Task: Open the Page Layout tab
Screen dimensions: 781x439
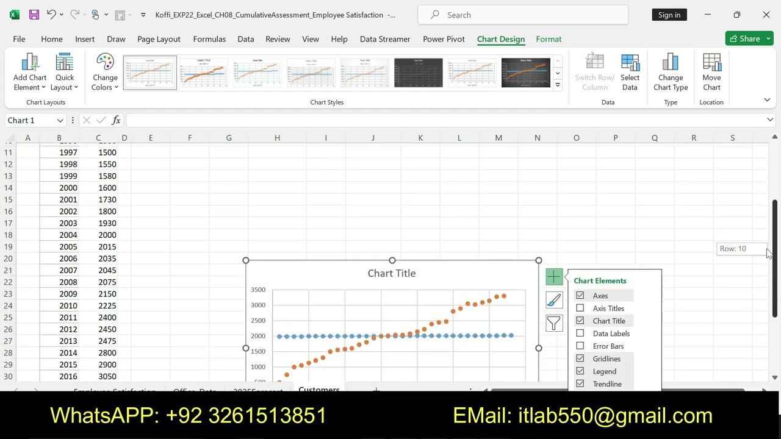Action: tap(159, 38)
